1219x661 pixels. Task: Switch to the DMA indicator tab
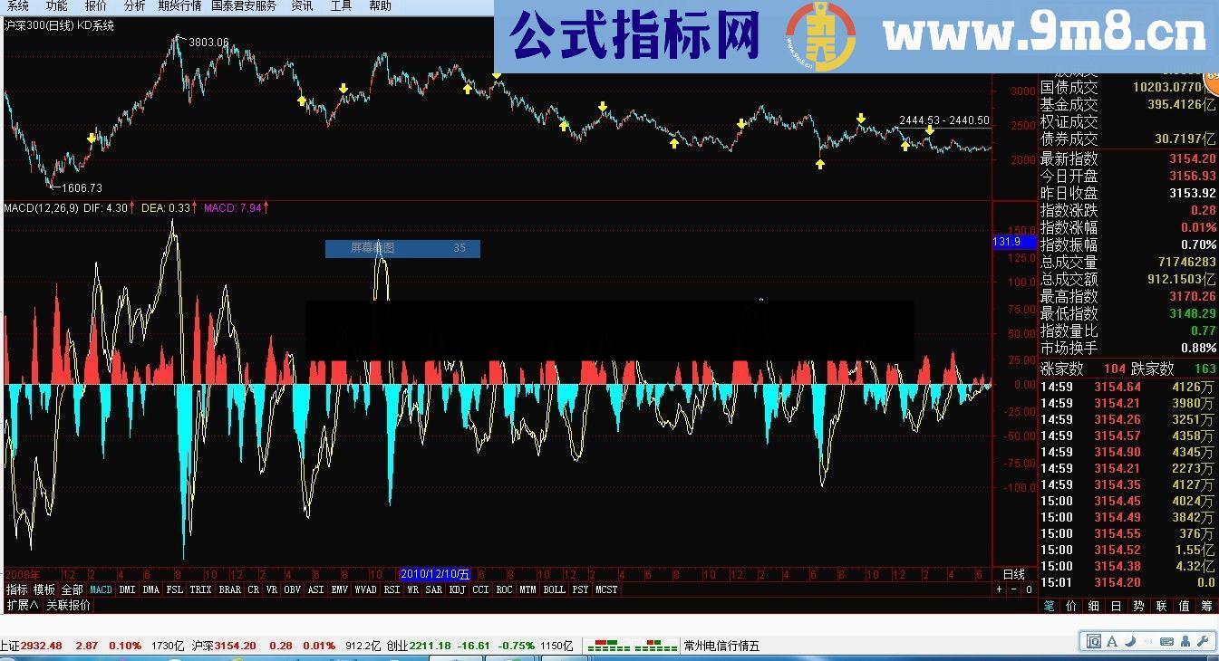(x=150, y=589)
